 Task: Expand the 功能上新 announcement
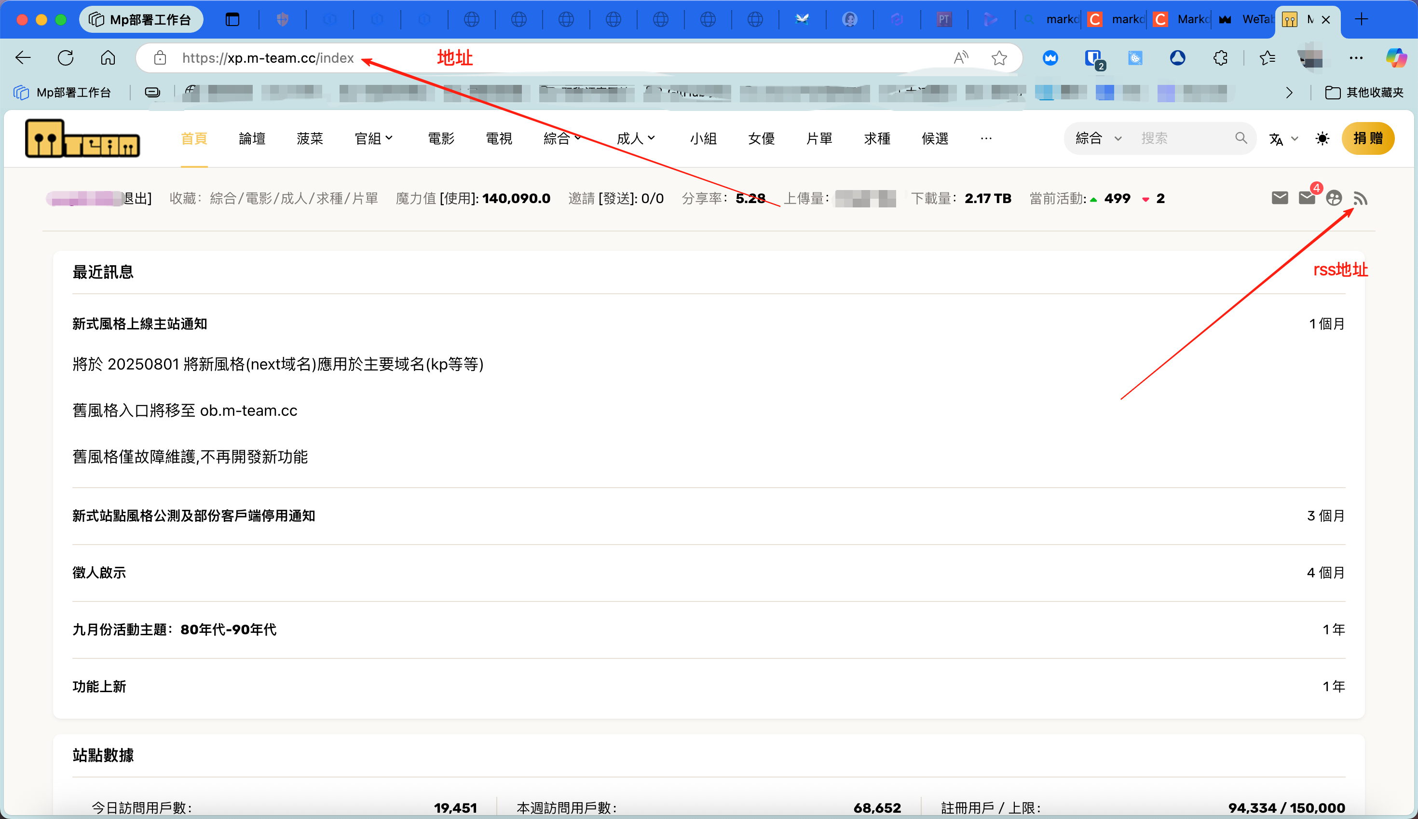(x=709, y=686)
